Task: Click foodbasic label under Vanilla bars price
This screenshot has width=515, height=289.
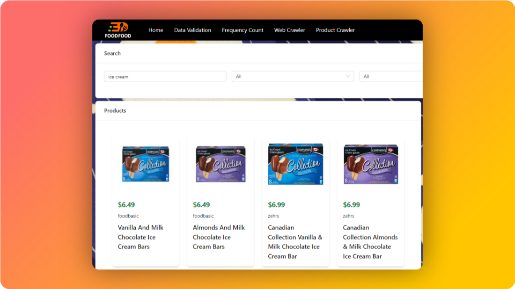Action: click(128, 216)
